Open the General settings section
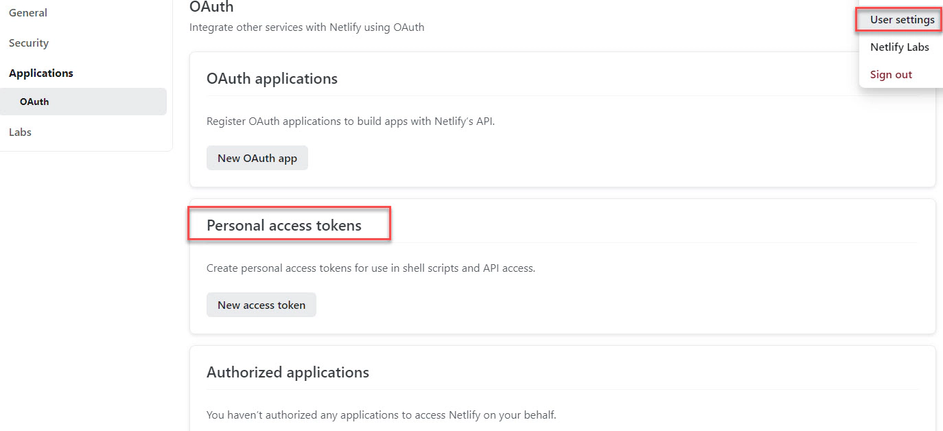This screenshot has width=943, height=431. click(x=28, y=12)
